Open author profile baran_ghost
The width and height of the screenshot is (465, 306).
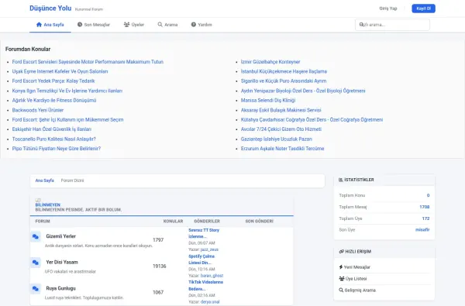point(212,276)
